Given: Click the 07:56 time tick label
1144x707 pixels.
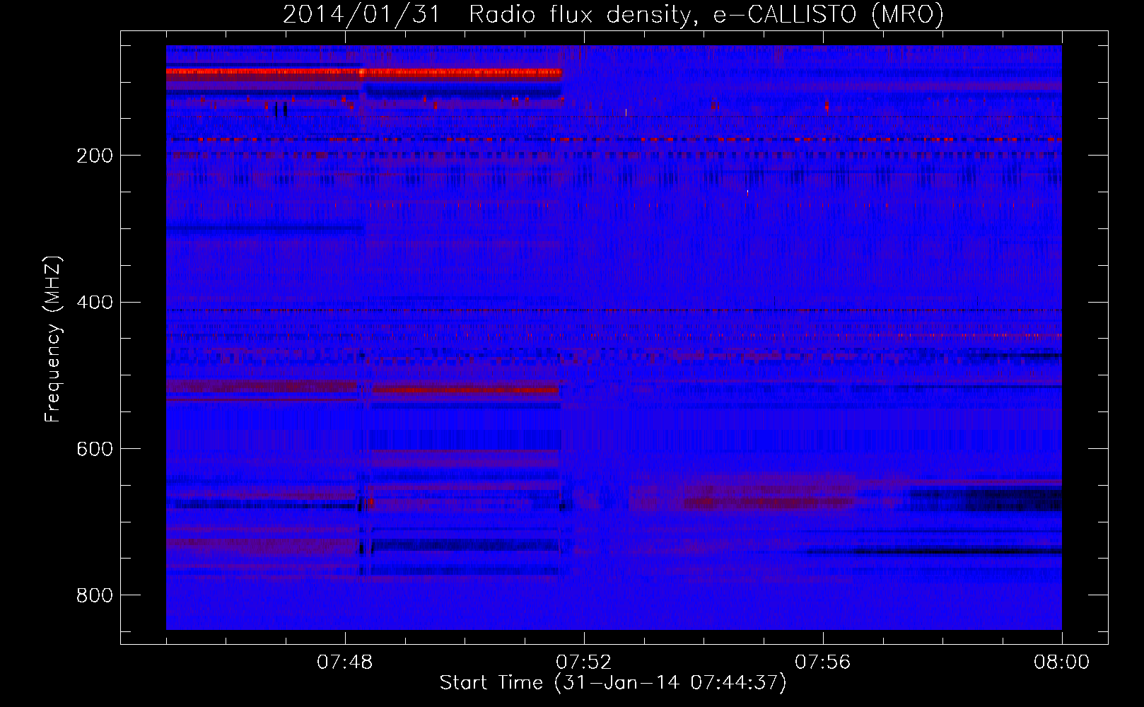Looking at the screenshot, I should coord(823,662).
